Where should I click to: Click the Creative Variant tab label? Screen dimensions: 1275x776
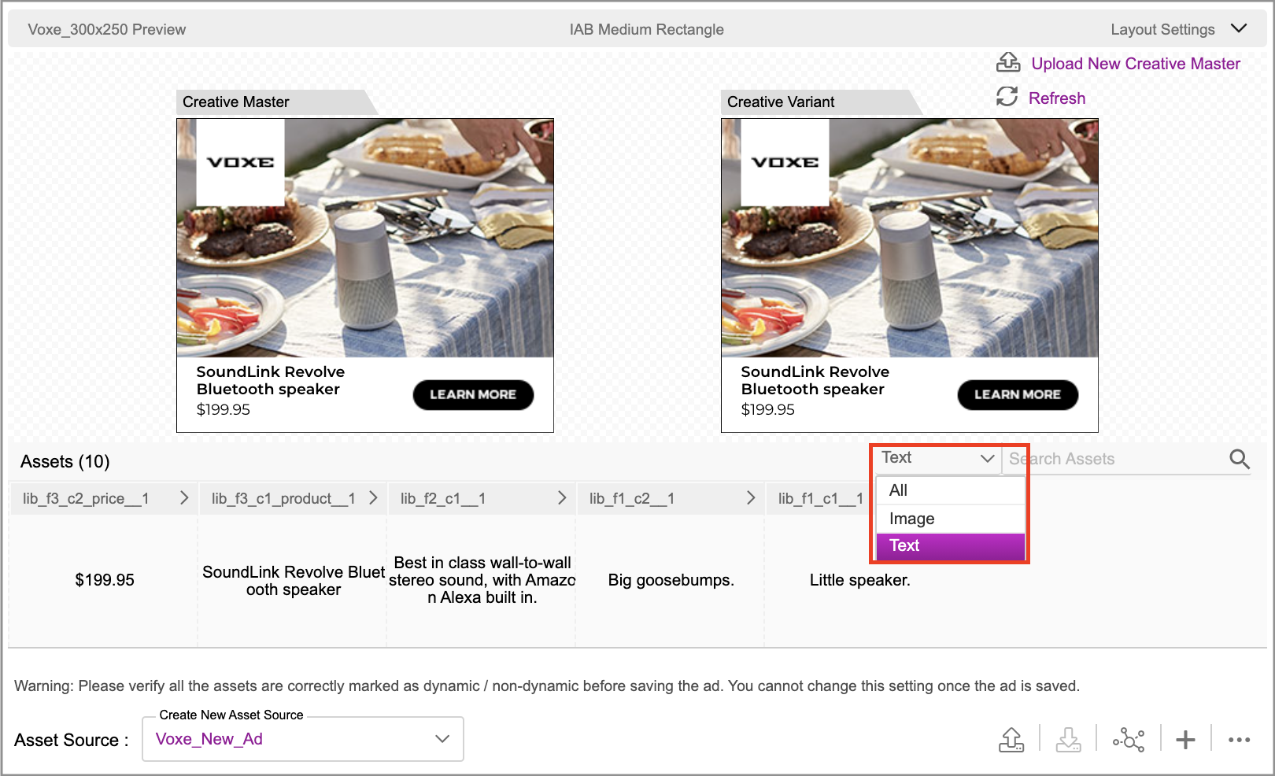(x=781, y=102)
